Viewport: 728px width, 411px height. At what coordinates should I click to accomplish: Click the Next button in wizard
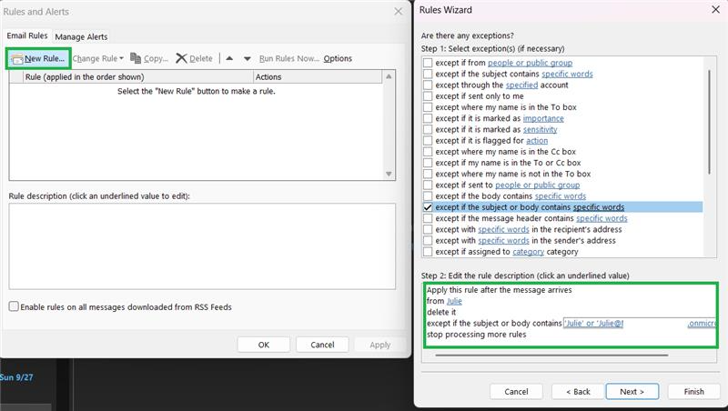632,392
